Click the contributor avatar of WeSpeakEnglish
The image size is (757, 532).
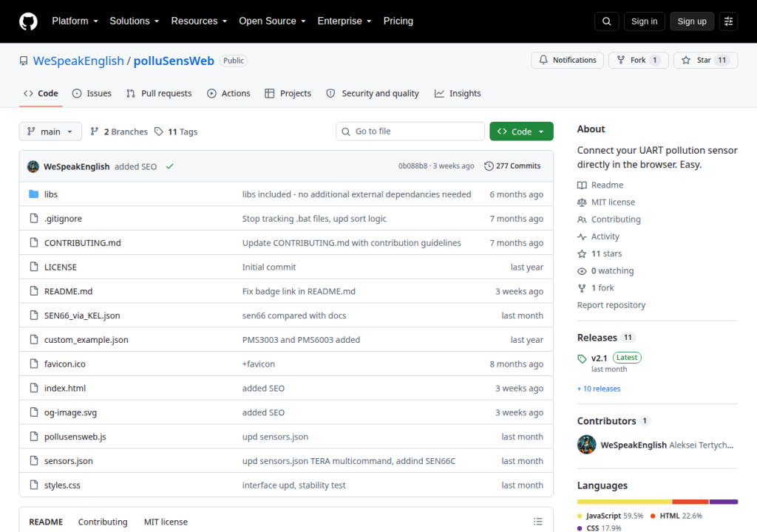(586, 445)
